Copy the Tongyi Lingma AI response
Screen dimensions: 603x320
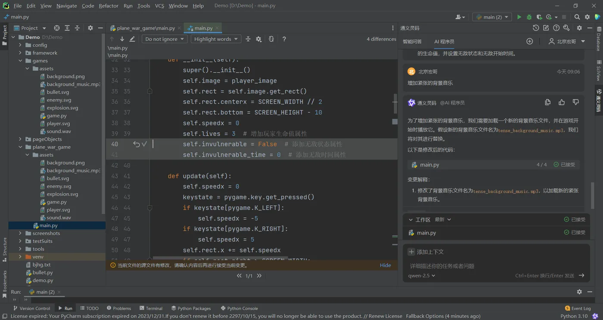coord(547,102)
